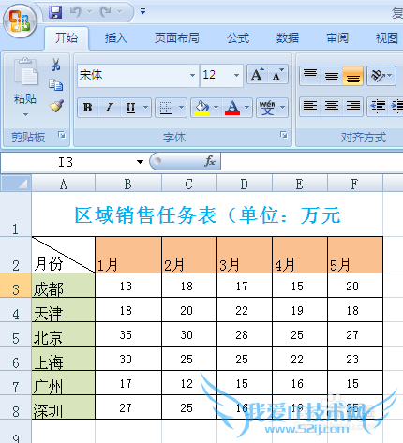This screenshot has width=403, height=443.
Task: Increase font size with large A
Action: (257, 75)
